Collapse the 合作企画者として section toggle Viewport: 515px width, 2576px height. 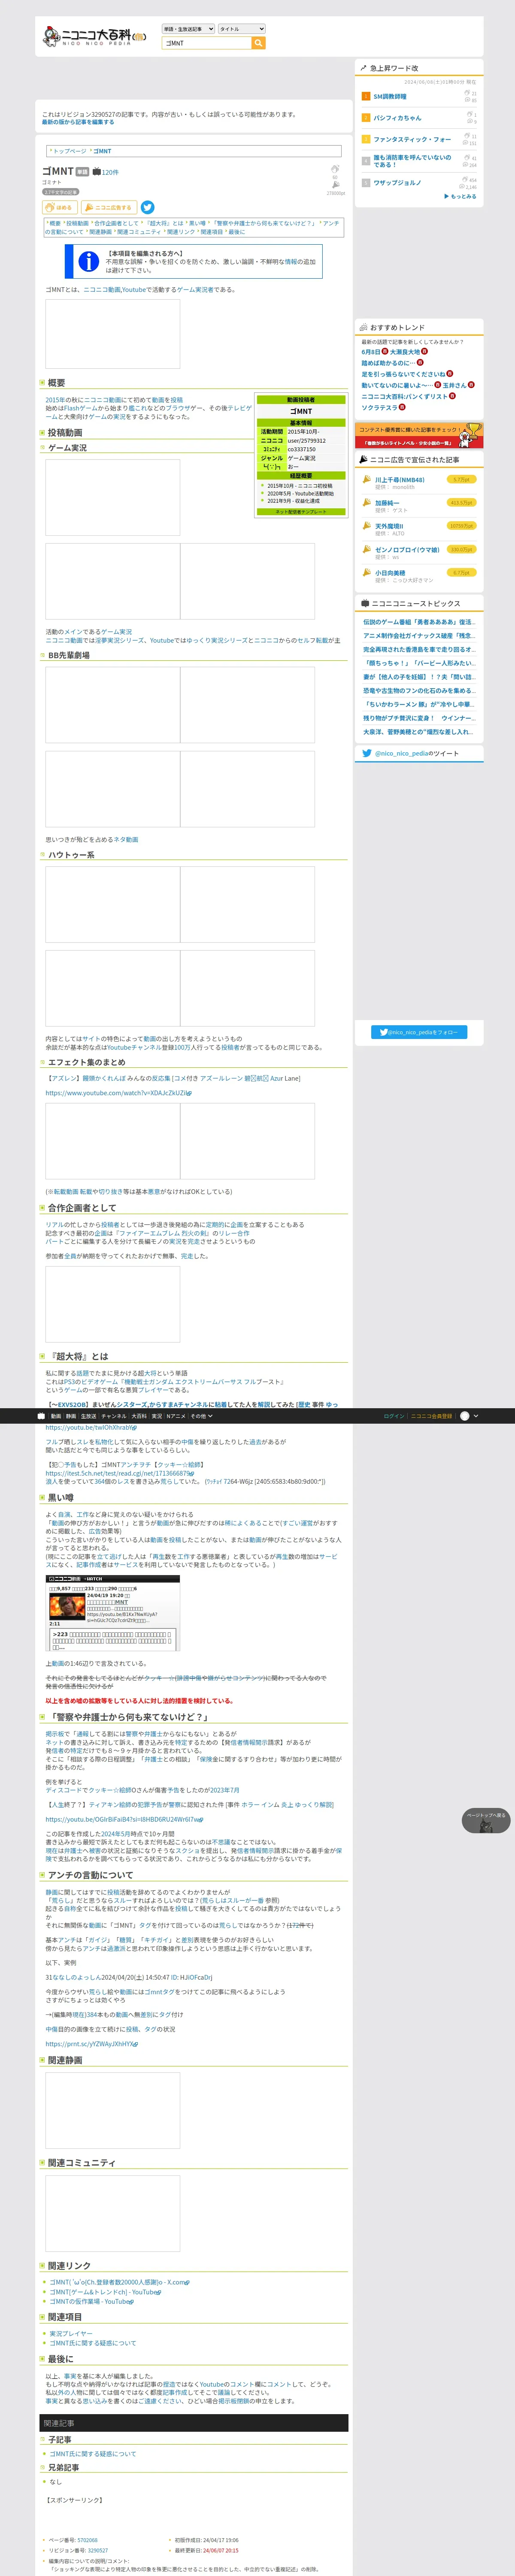[42, 1208]
